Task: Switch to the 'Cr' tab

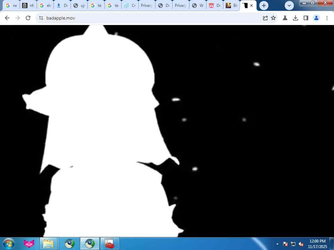Action: pos(130,6)
